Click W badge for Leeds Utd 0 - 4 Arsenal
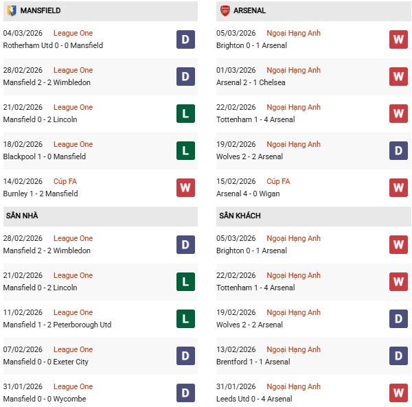The height and width of the screenshot is (407, 412). 399,393
